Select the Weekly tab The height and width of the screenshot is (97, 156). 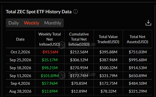pyautogui.click(x=32, y=23)
